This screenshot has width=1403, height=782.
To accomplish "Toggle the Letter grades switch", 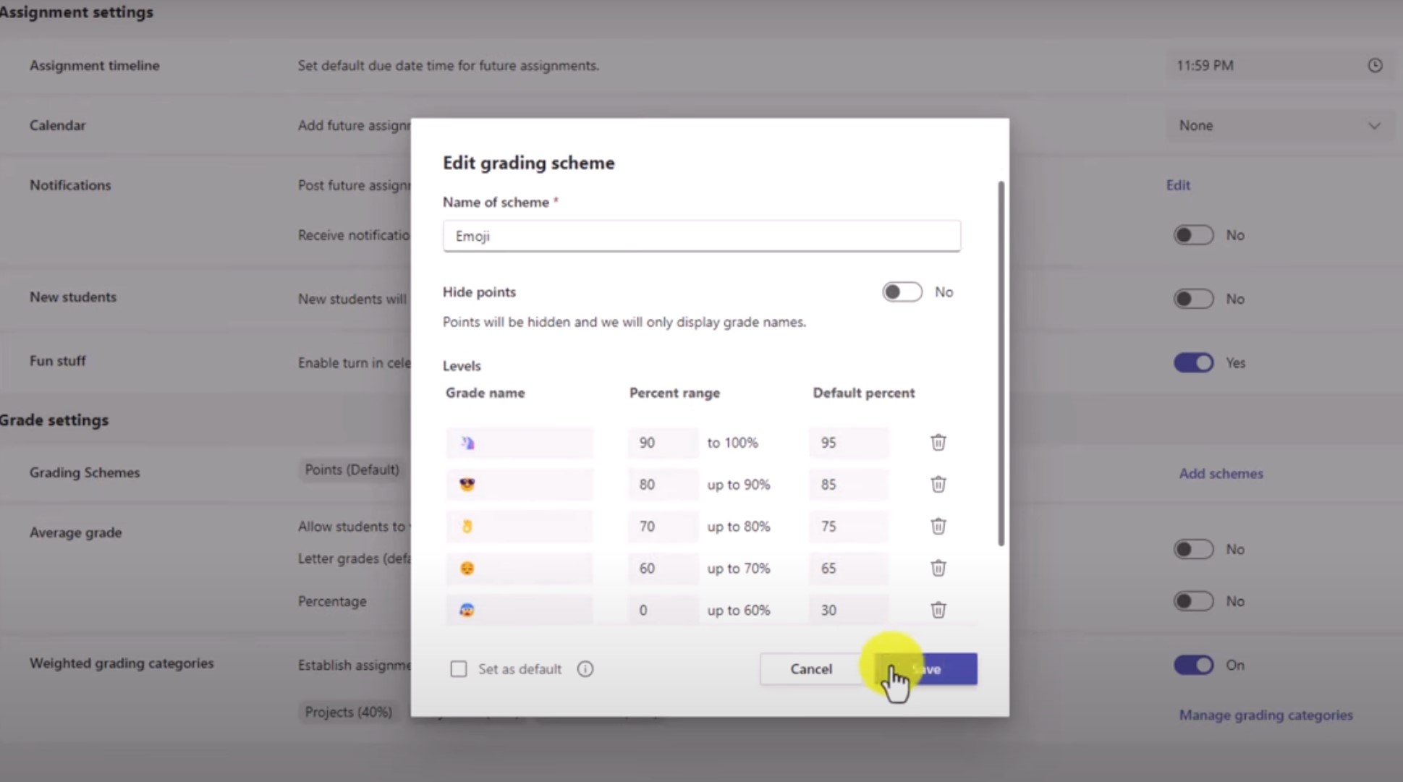I will click(x=1193, y=549).
